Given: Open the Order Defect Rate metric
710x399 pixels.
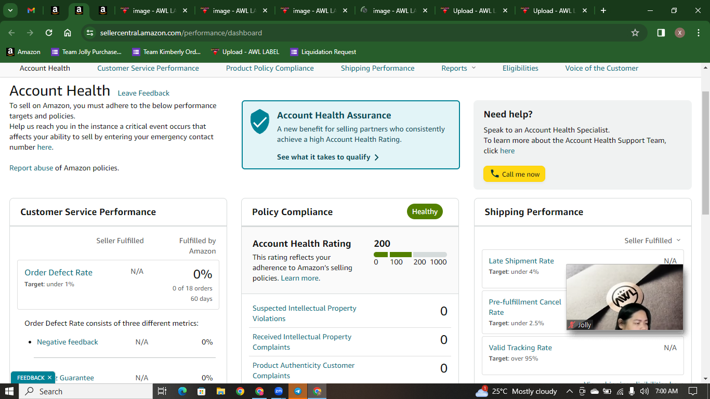Looking at the screenshot, I should 58,272.
